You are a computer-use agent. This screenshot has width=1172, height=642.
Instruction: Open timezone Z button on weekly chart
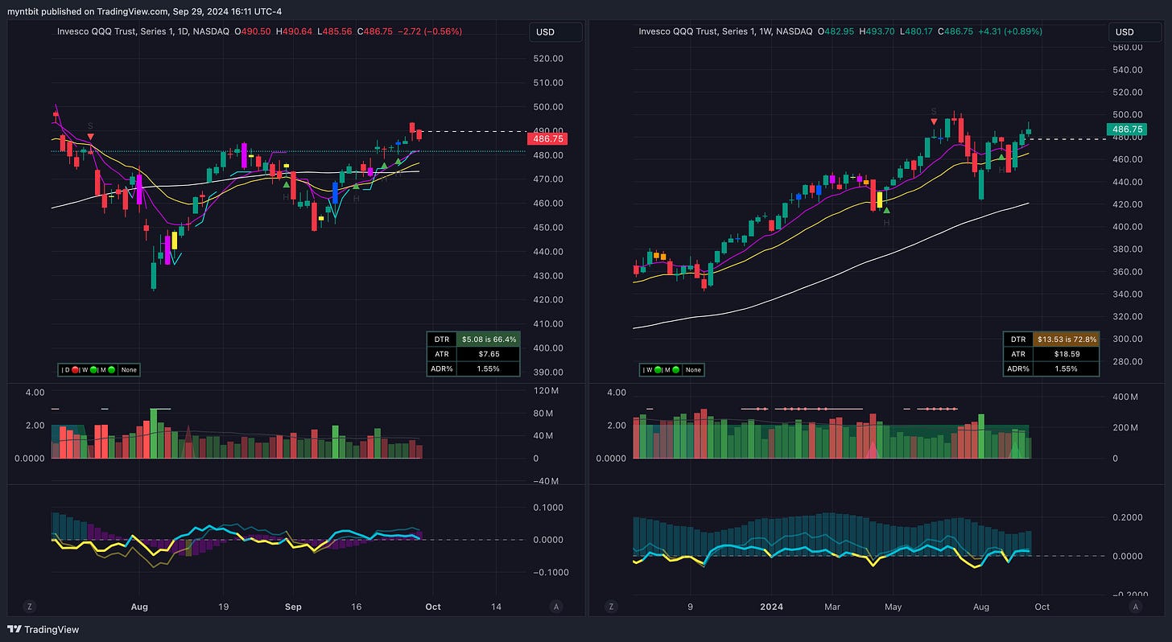(x=612, y=607)
